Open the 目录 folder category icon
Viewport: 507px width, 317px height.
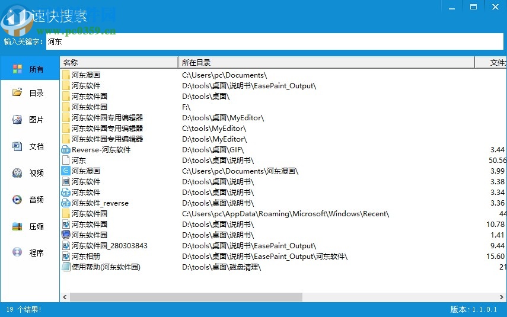17,93
